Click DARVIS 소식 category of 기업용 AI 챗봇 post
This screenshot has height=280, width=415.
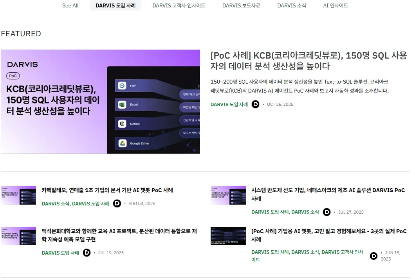click(x=305, y=252)
